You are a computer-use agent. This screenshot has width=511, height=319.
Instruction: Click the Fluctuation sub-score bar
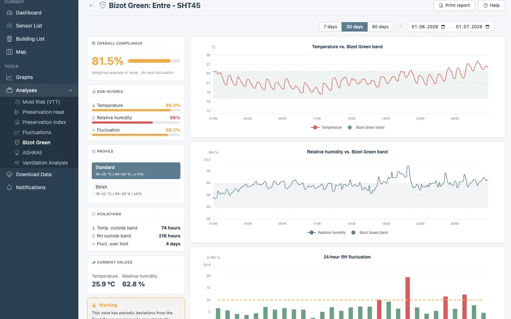pos(136,135)
